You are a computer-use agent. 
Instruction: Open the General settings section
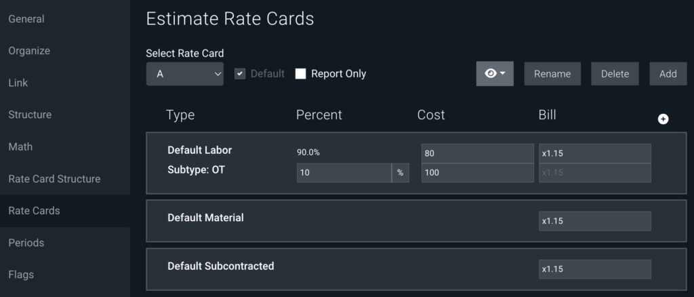click(x=26, y=19)
